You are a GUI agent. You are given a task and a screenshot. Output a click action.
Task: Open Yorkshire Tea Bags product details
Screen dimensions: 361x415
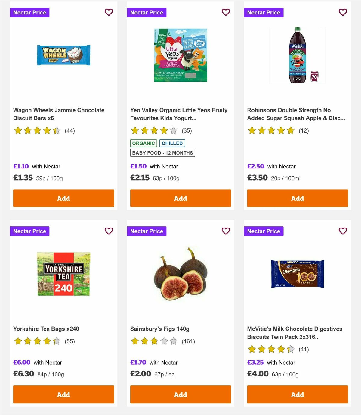tap(46, 329)
